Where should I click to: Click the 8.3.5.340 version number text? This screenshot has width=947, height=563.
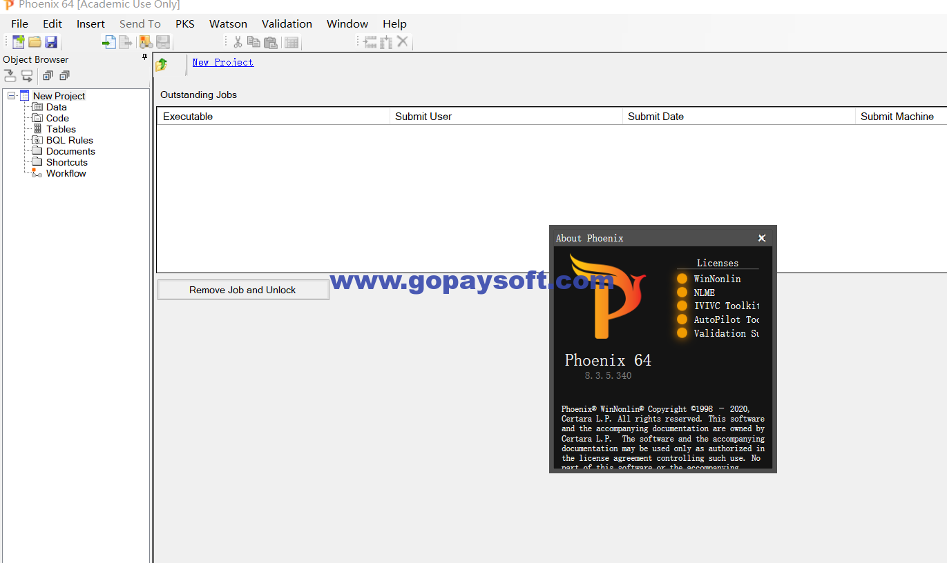[608, 376]
